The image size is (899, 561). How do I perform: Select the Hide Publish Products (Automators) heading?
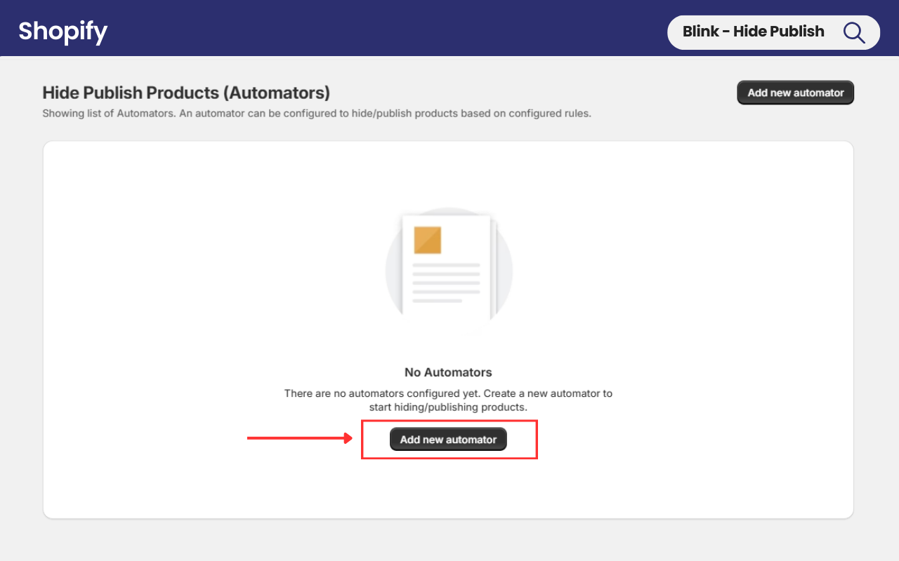click(x=186, y=93)
